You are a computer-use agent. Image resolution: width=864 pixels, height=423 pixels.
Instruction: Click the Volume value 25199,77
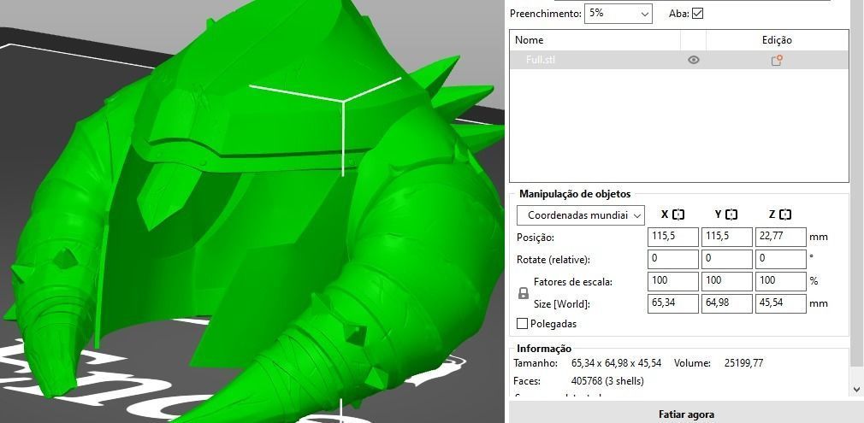click(743, 363)
